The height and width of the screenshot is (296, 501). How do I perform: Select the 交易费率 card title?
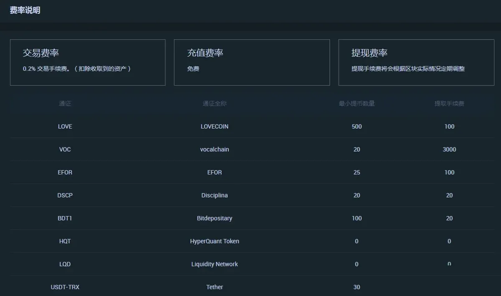41,53
